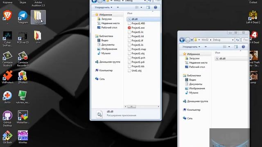The width and height of the screenshot is (262, 147).
Task: Toggle preview pane in the right Explorer window
Action: tap(236, 47)
